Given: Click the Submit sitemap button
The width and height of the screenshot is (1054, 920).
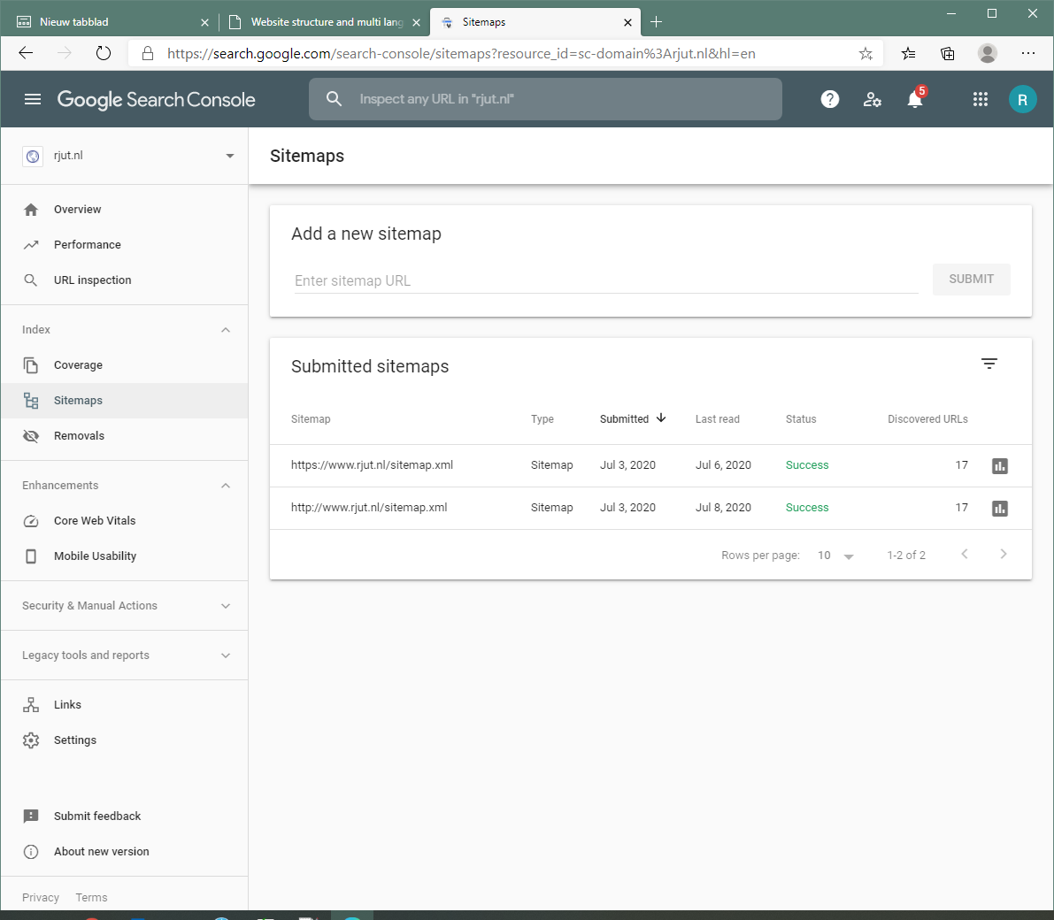Looking at the screenshot, I should click(971, 279).
